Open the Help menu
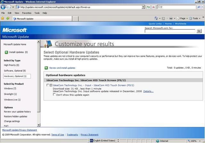205x143 pixels. point(45,13)
